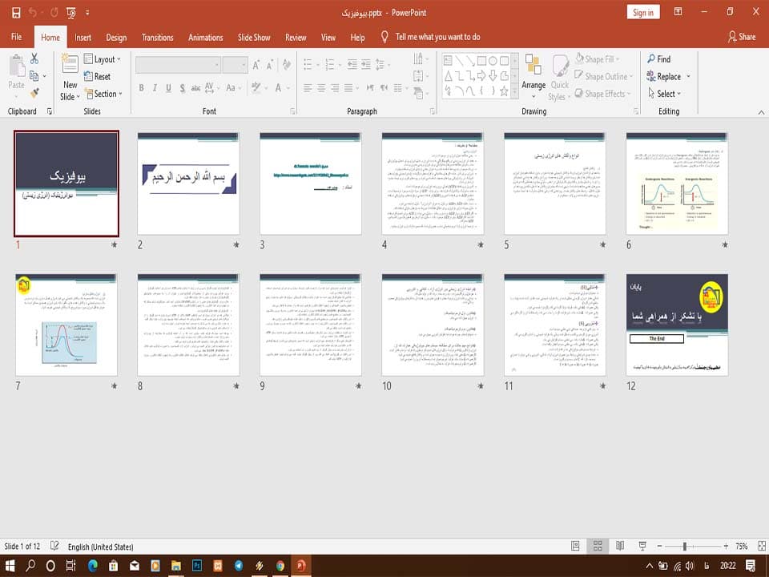The width and height of the screenshot is (769, 577).
Task: Expand the Layout dropdown
Action: [x=103, y=59]
